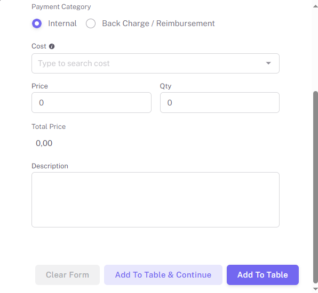Click inside the Description text area
The image size is (318, 293).
click(155, 200)
